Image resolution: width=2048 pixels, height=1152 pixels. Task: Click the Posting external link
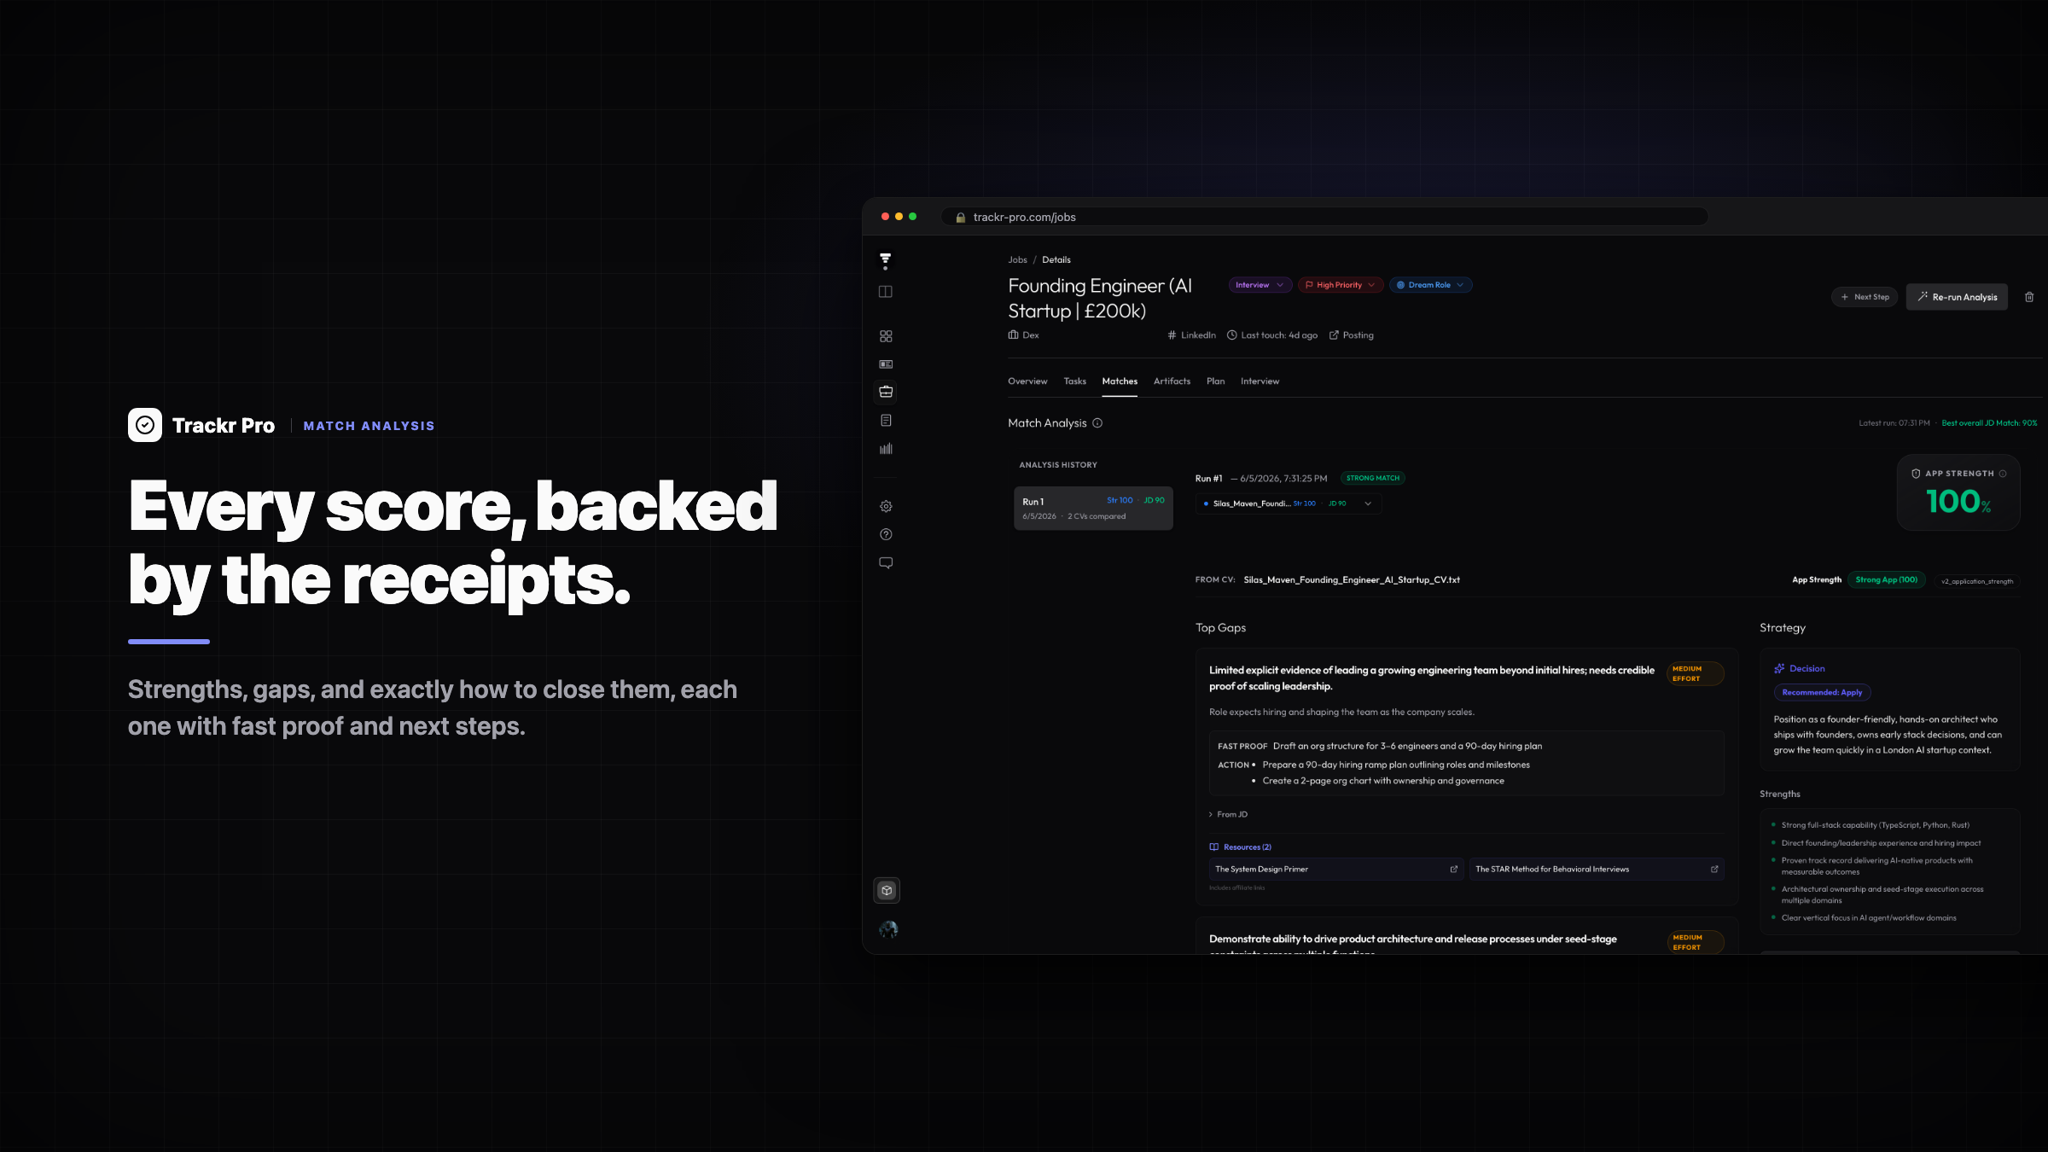1352,335
